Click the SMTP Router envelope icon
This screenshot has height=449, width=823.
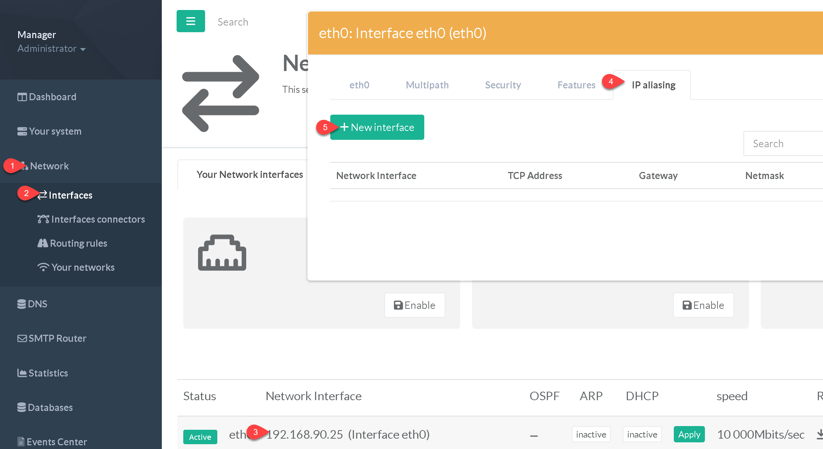(x=22, y=338)
